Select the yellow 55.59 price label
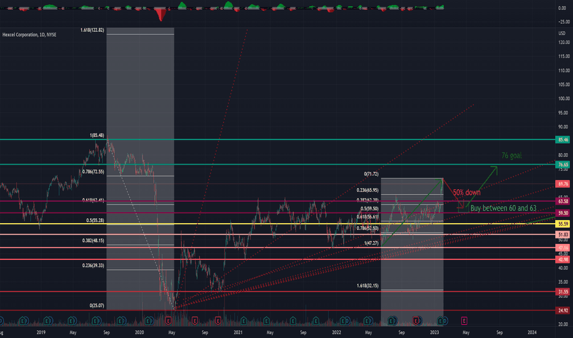573x338 pixels. (x=563, y=224)
